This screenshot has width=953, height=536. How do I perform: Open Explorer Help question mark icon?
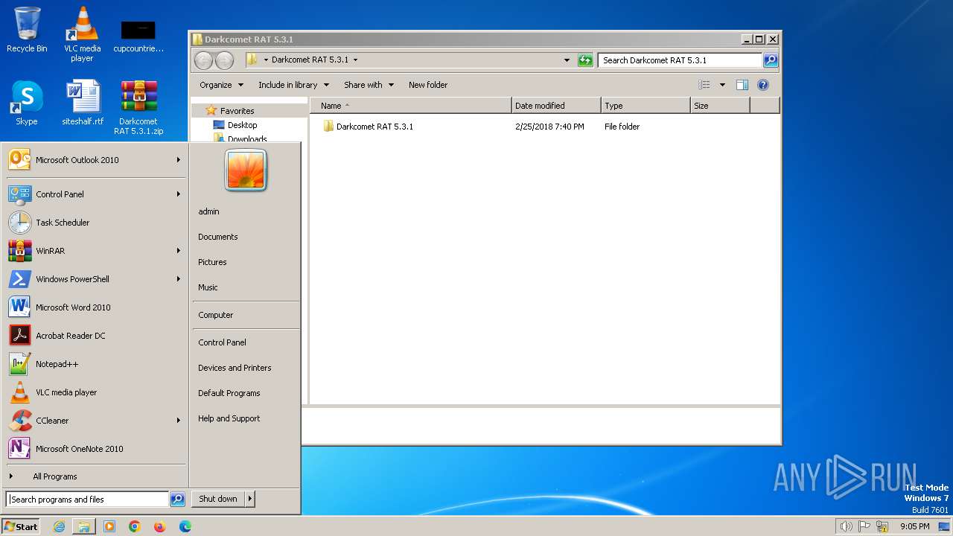[763, 85]
